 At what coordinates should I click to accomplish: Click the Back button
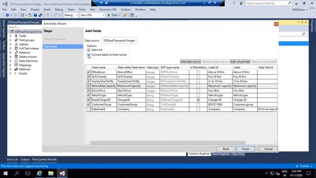point(226,149)
